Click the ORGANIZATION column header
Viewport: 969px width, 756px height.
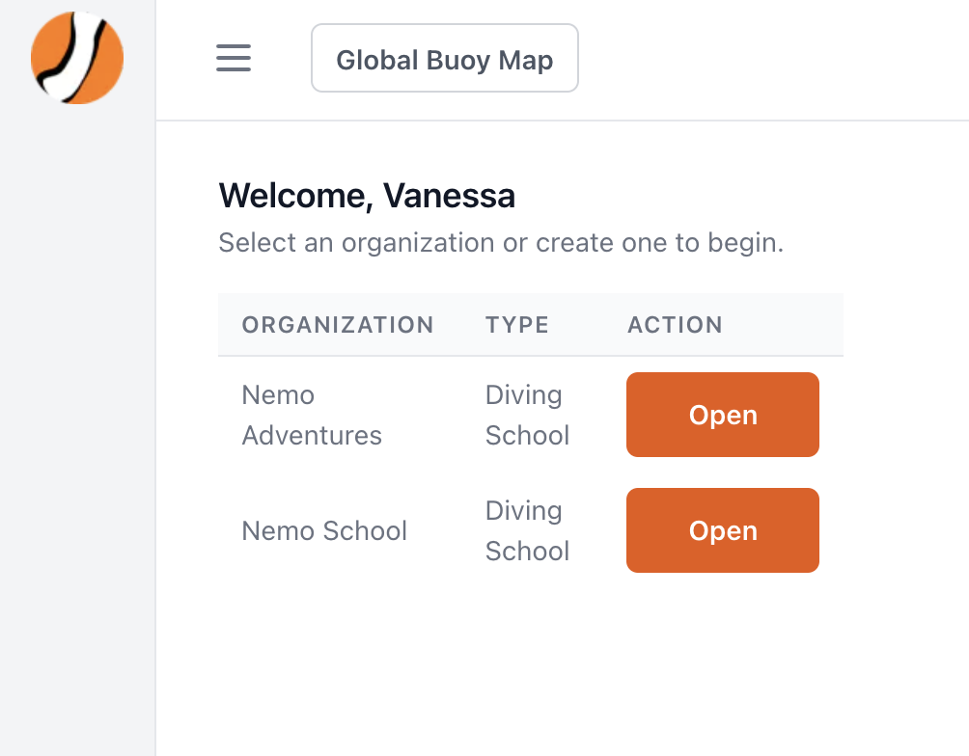(x=338, y=325)
